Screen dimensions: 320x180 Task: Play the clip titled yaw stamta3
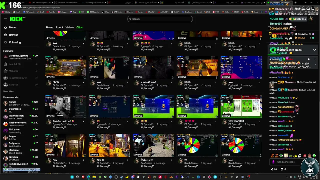241,106
